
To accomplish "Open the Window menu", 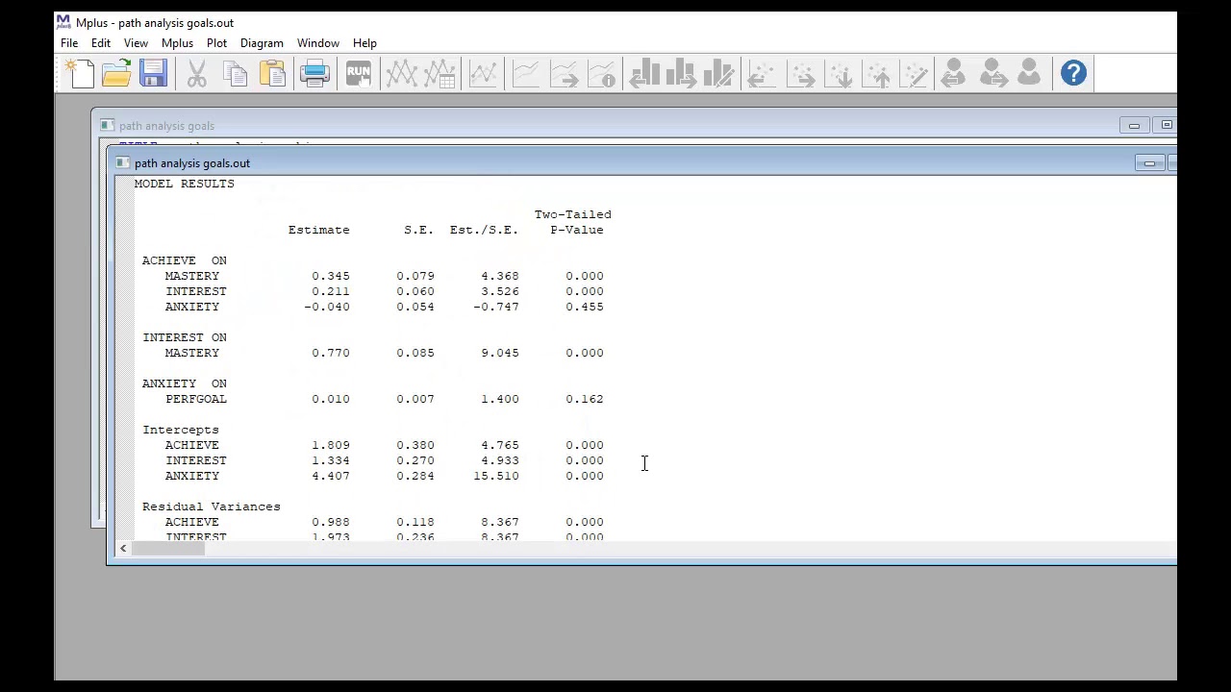I will pos(317,43).
